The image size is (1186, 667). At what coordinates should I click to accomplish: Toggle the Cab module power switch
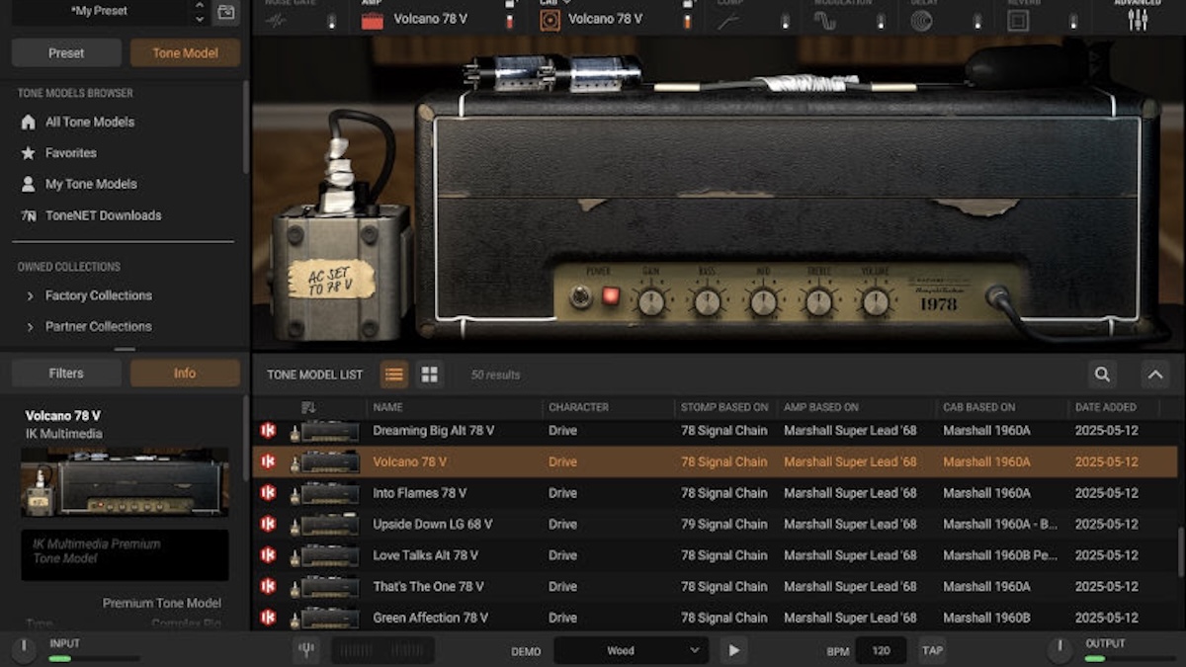point(688,20)
